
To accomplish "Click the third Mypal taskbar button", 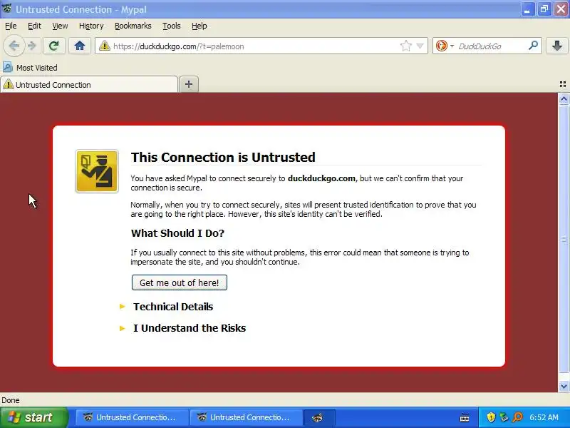I will coord(318,417).
